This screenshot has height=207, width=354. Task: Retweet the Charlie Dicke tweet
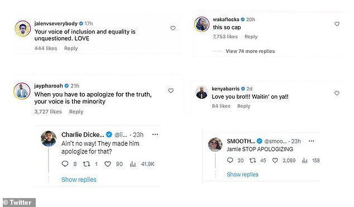(86, 164)
